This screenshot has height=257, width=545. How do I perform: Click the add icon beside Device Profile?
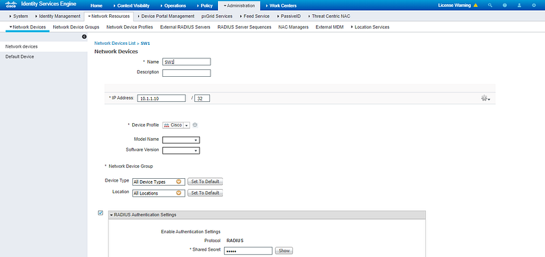(x=195, y=125)
